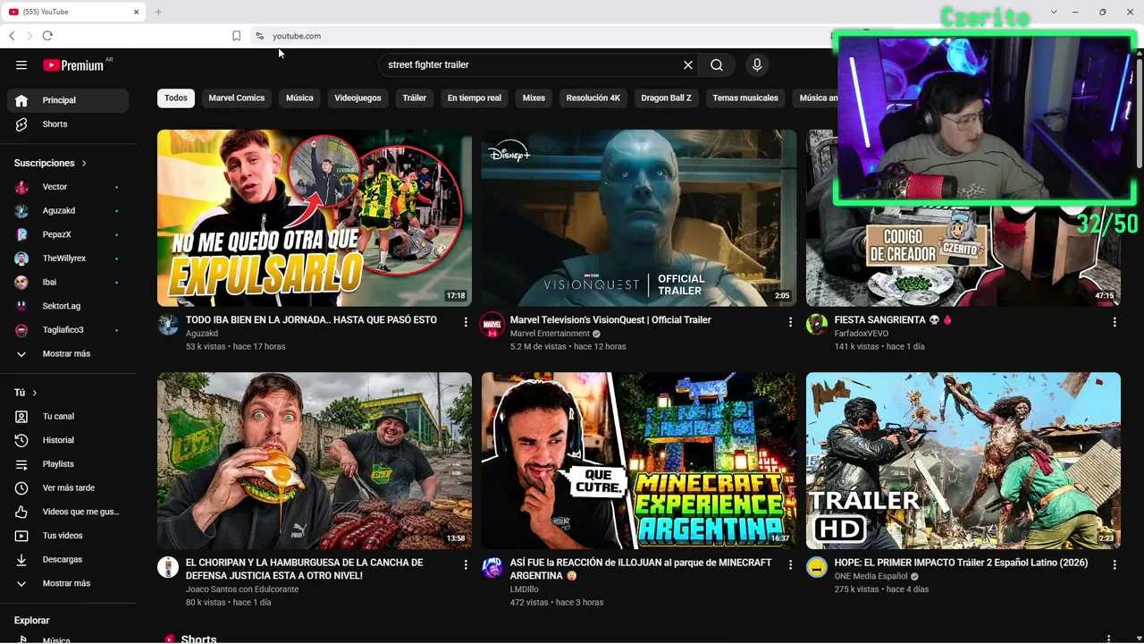The height and width of the screenshot is (644, 1144).
Task: Open TheWillyrex subscription channel
Action: tap(68, 258)
